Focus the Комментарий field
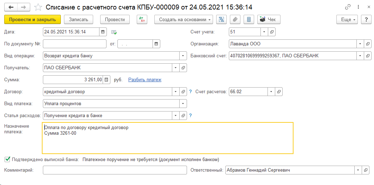The width and height of the screenshot is (374, 185). click(x=115, y=170)
